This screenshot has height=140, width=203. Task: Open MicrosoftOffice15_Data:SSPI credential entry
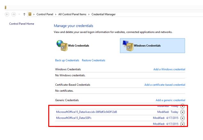coord(74,118)
